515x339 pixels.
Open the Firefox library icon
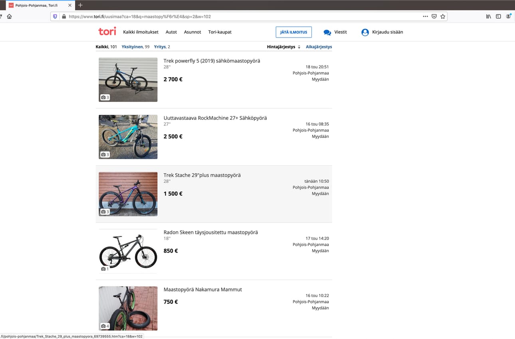[488, 16]
